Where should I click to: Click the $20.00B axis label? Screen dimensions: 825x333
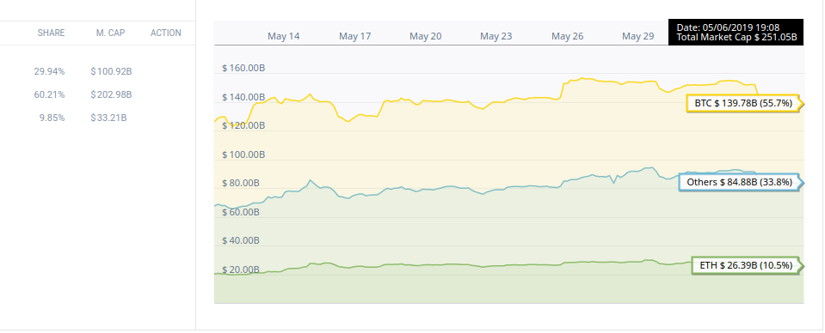[241, 269]
